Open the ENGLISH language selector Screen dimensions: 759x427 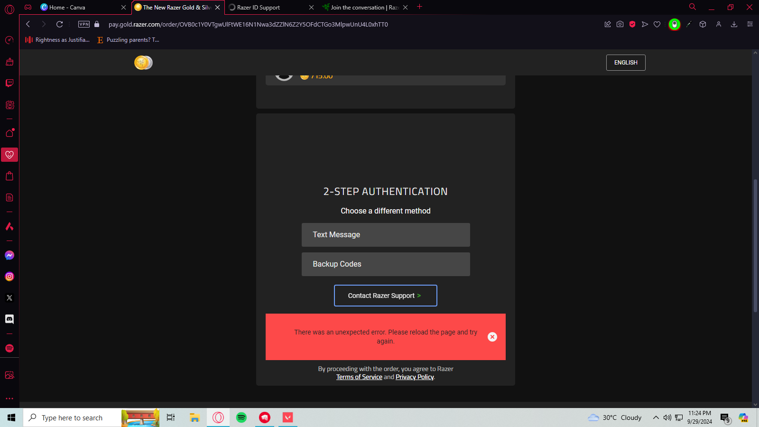pyautogui.click(x=626, y=63)
